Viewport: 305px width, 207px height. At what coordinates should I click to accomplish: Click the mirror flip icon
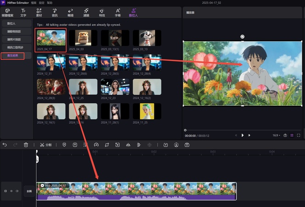pyautogui.click(x=128, y=145)
